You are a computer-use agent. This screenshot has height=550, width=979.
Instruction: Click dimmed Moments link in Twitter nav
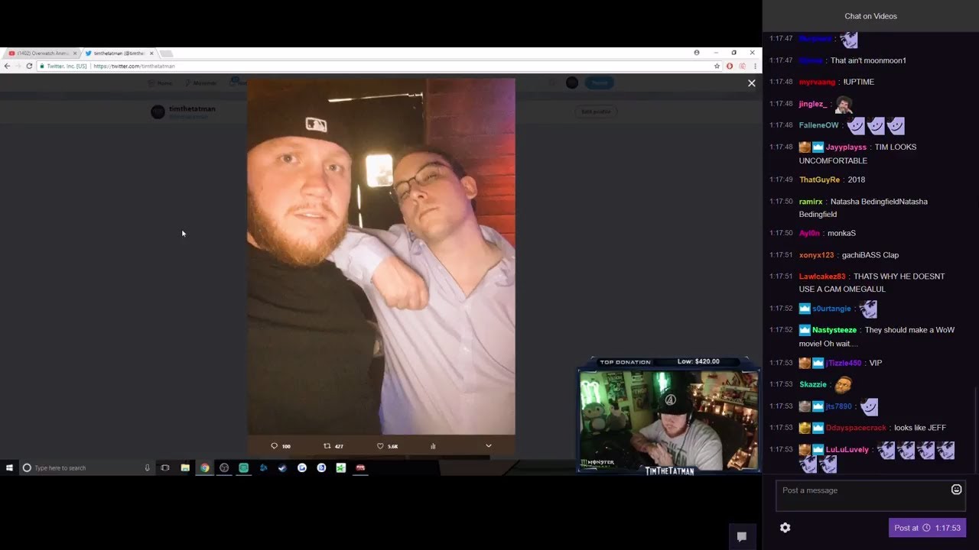[200, 82]
